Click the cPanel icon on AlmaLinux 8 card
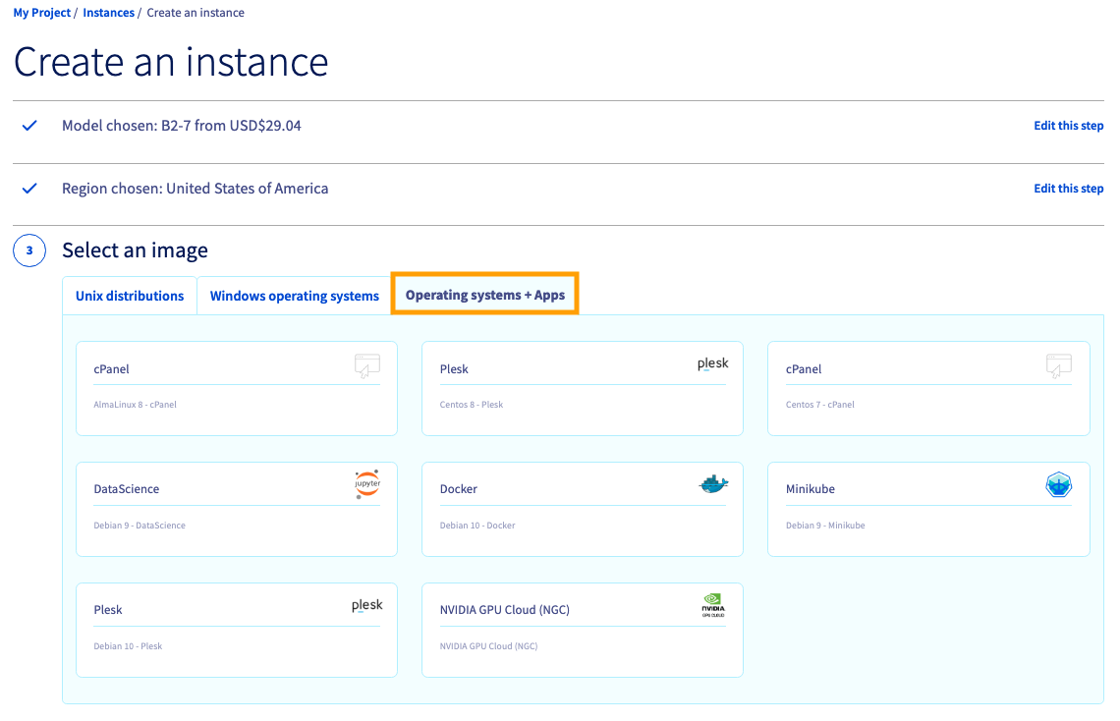This screenshot has height=721, width=1120. point(367,365)
